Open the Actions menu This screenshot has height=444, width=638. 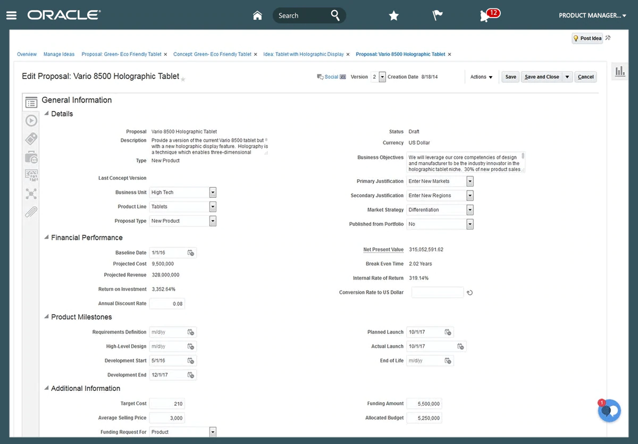pos(481,77)
